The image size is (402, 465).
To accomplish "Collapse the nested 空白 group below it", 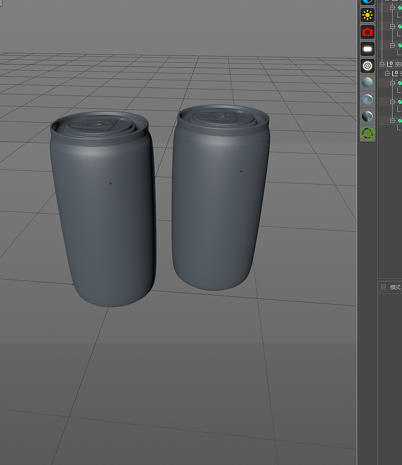I will tap(387, 73).
